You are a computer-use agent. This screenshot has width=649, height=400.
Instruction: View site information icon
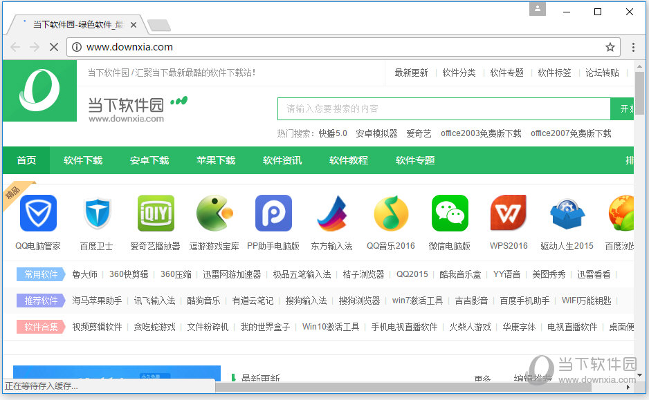pos(77,47)
